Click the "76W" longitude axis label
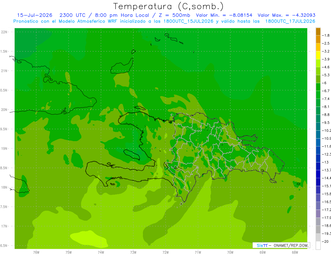This screenshot has width=331, height=256. tap(36, 252)
